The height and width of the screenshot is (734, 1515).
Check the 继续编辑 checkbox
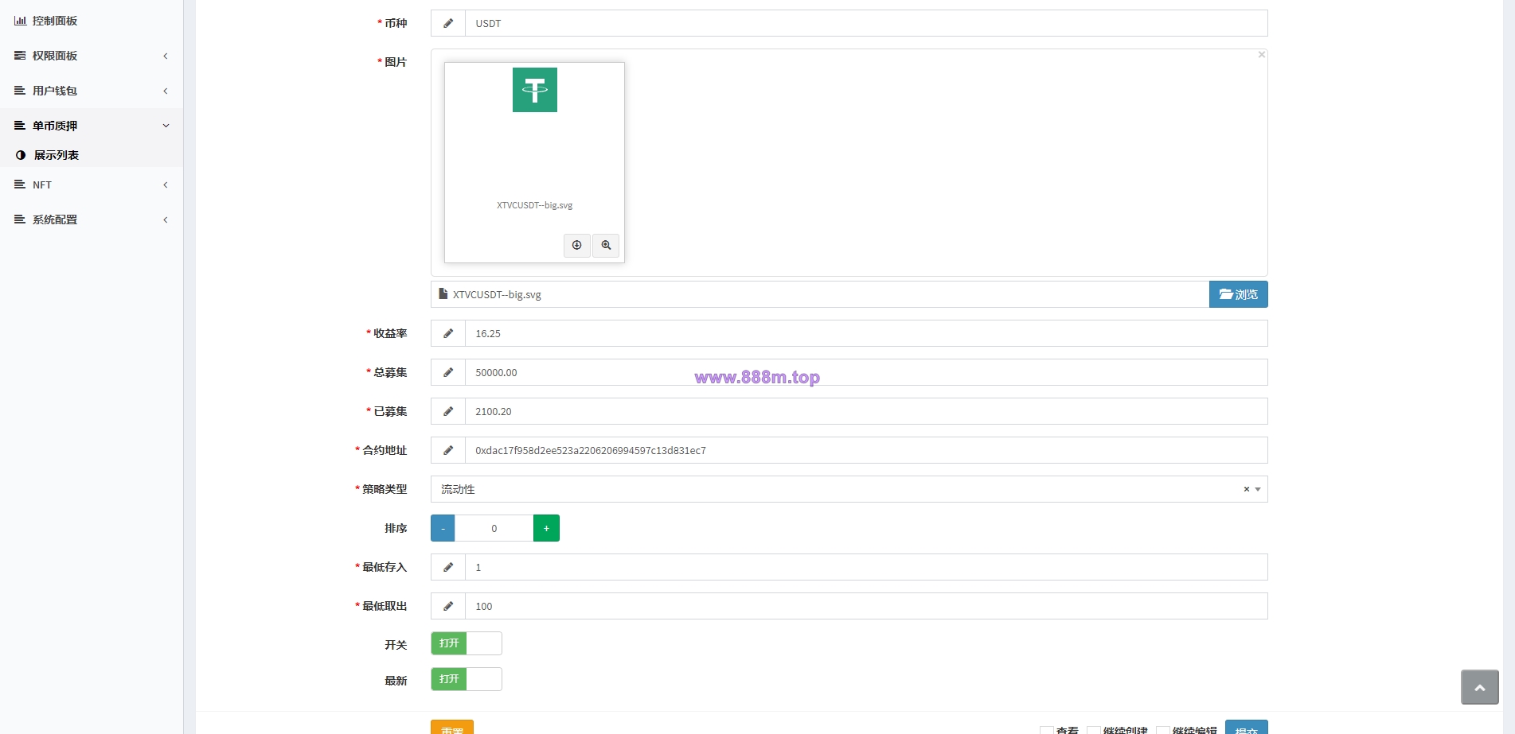(x=1163, y=730)
